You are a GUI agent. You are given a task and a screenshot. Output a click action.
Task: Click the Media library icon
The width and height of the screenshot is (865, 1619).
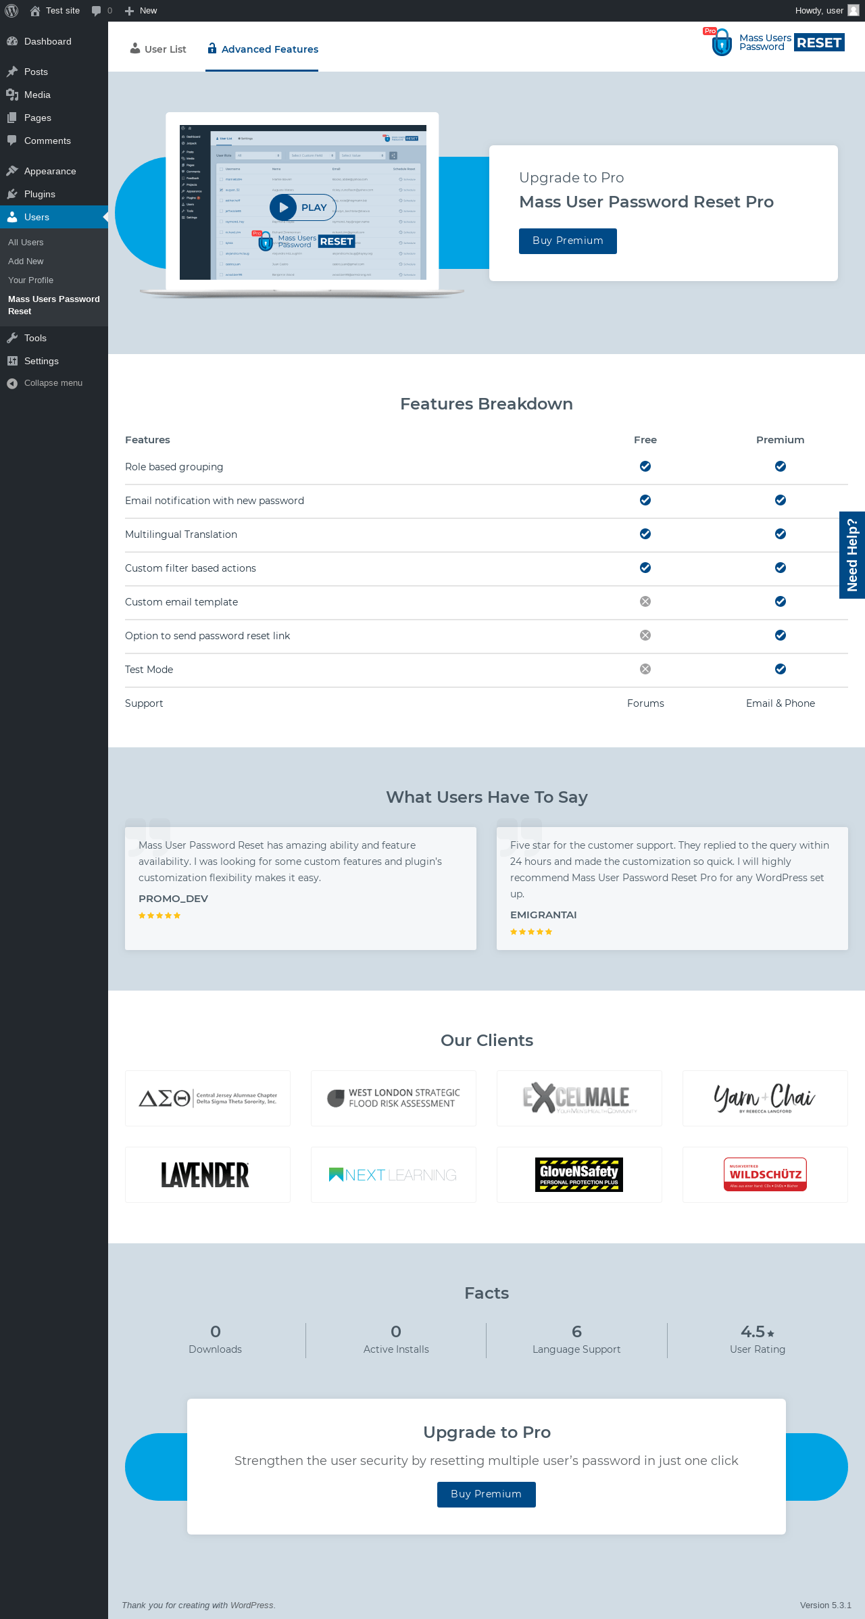click(12, 95)
